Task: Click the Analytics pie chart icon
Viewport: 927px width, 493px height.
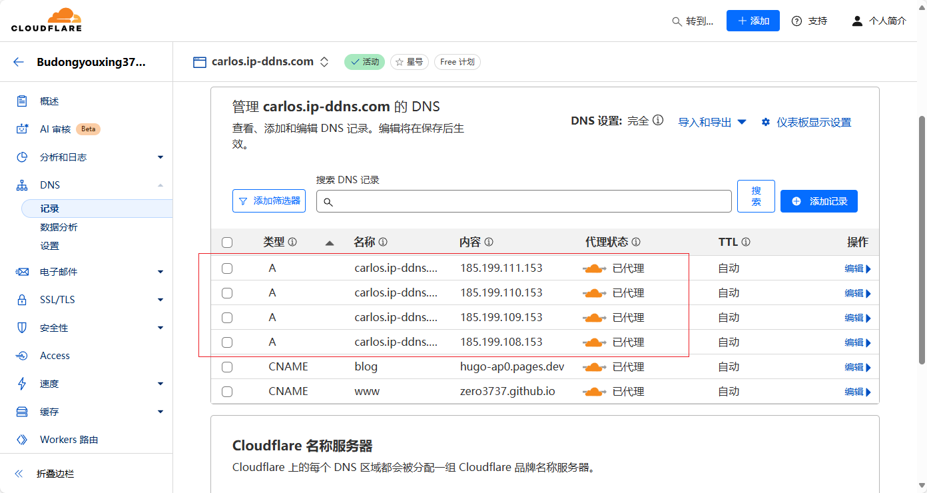Action: [x=22, y=157]
